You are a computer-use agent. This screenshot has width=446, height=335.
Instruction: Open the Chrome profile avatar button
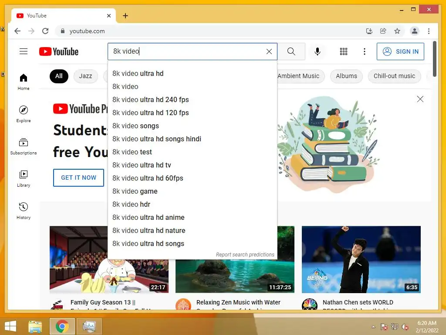tap(415, 31)
